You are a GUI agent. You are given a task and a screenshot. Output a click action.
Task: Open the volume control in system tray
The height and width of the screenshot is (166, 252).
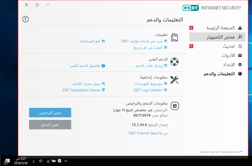click(x=41, y=161)
